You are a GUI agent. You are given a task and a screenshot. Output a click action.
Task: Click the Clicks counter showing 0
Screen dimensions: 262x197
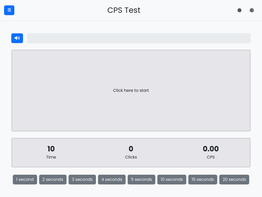[131, 149]
